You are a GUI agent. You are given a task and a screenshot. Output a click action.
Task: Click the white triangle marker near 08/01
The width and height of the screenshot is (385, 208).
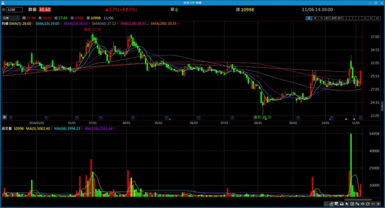tap(266, 119)
